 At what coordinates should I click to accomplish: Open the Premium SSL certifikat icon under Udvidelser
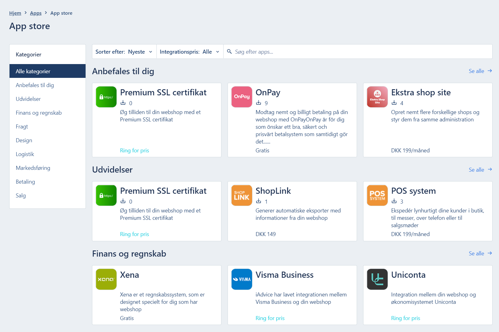[106, 195]
